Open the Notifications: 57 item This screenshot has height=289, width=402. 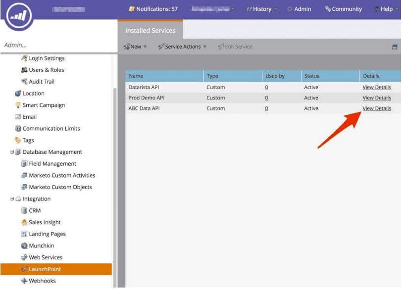click(153, 9)
